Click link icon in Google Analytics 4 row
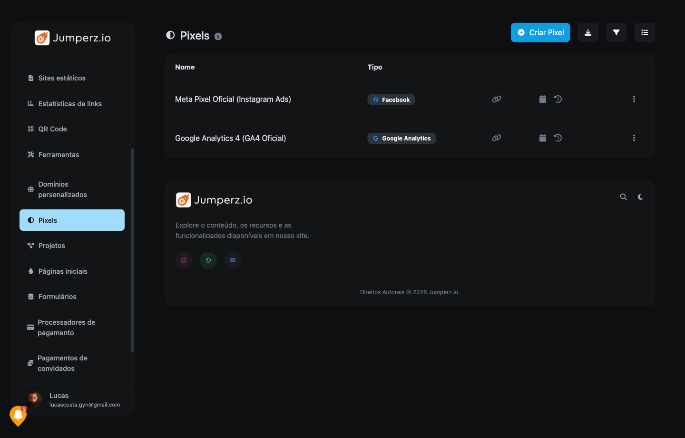 (497, 138)
